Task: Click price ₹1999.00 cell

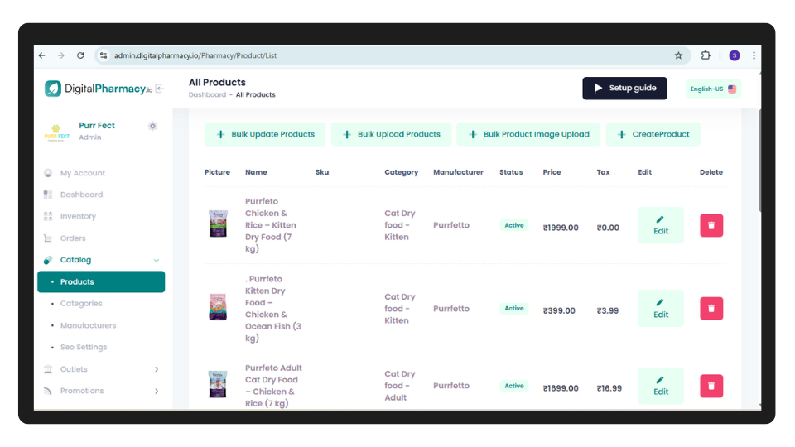Action: click(x=561, y=228)
